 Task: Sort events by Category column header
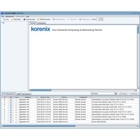(28, 97)
